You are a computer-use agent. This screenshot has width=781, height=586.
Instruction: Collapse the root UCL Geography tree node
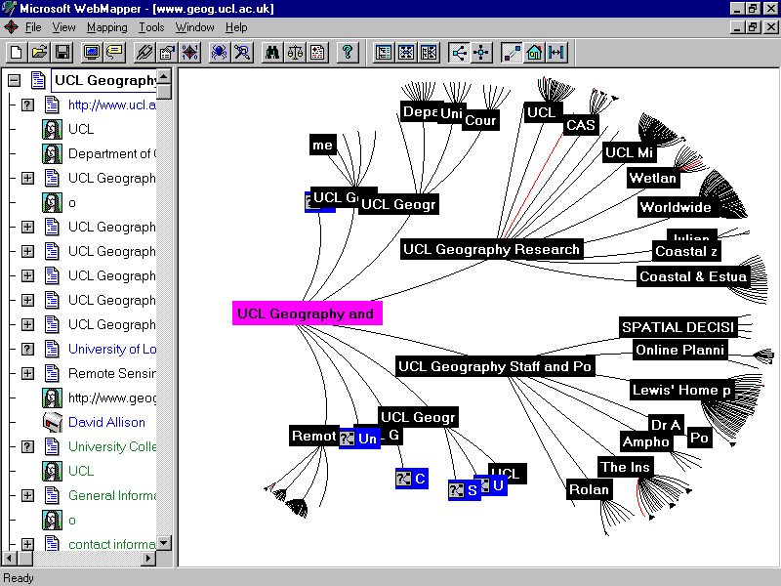tap(15, 80)
